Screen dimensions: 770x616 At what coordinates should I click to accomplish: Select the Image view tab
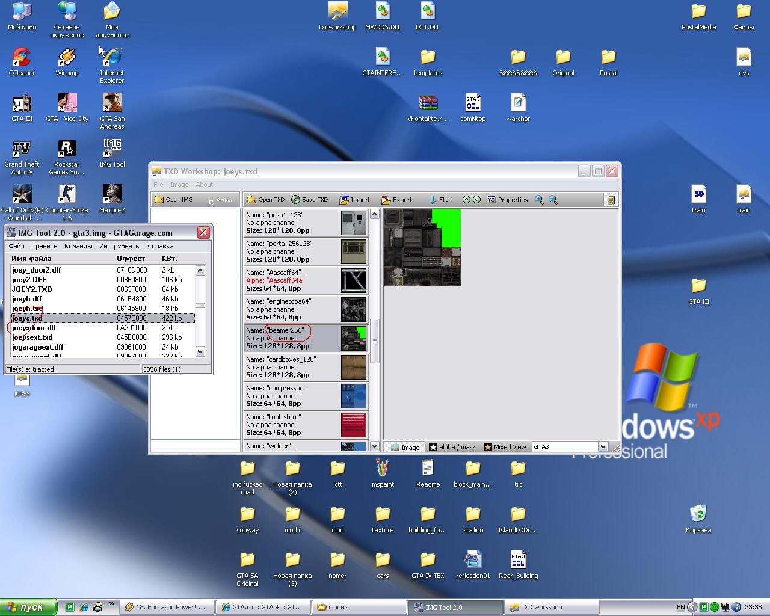405,447
